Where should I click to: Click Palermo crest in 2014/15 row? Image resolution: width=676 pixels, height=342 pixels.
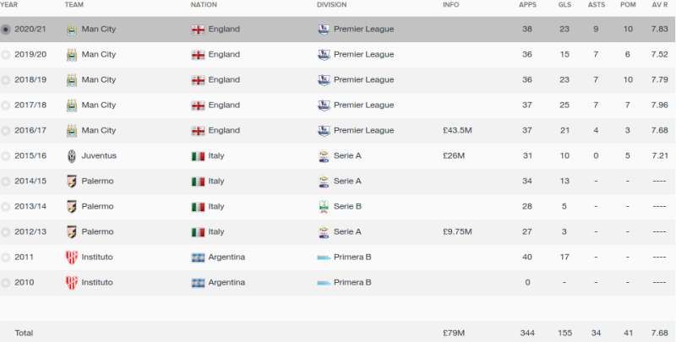[x=72, y=182]
